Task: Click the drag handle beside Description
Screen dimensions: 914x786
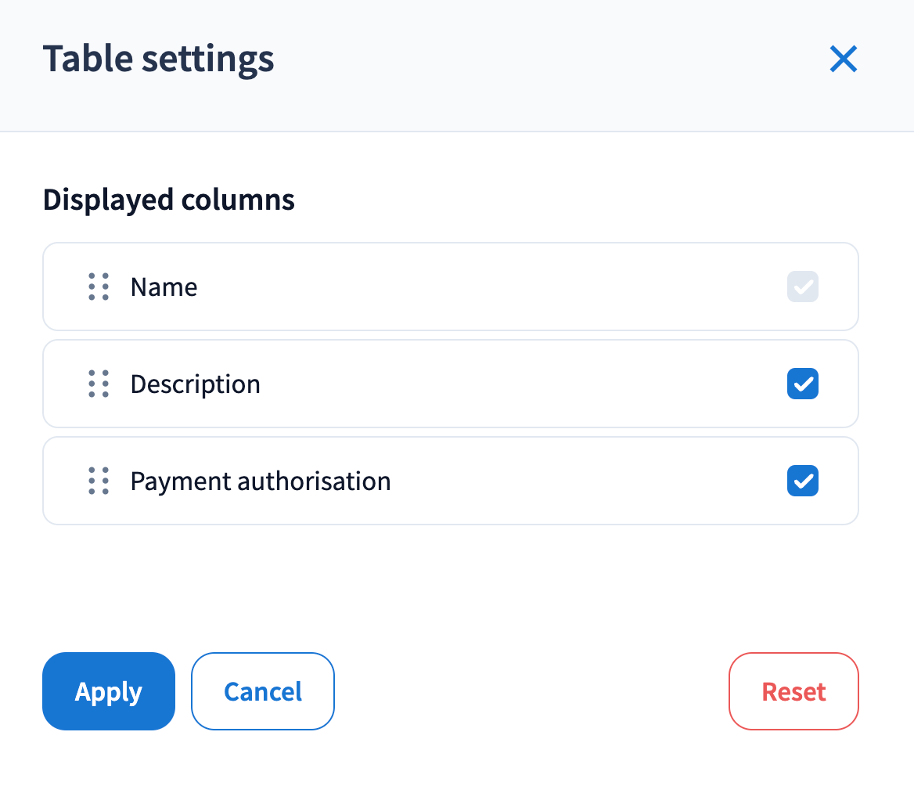Action: (x=99, y=384)
